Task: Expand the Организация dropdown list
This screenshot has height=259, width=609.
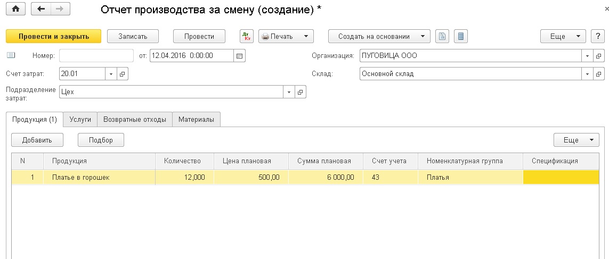Action: pos(587,56)
